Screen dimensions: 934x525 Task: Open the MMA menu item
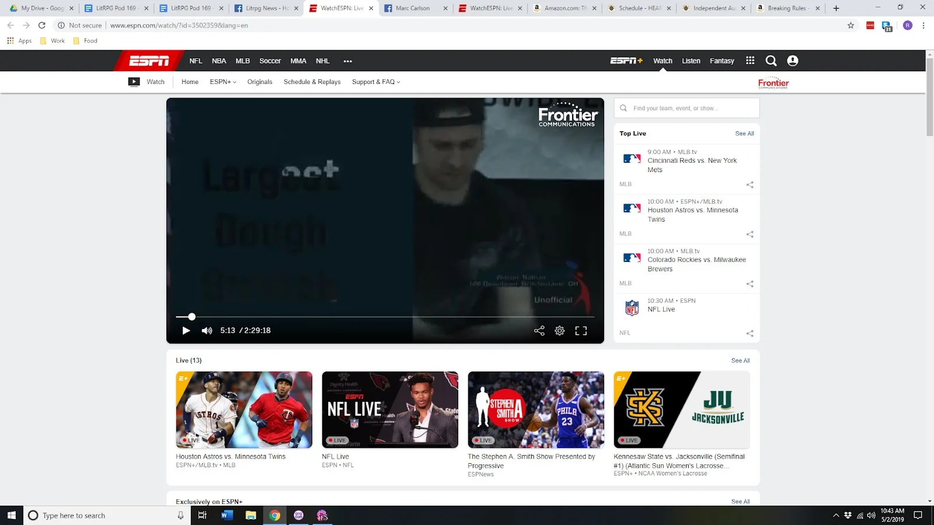(298, 61)
